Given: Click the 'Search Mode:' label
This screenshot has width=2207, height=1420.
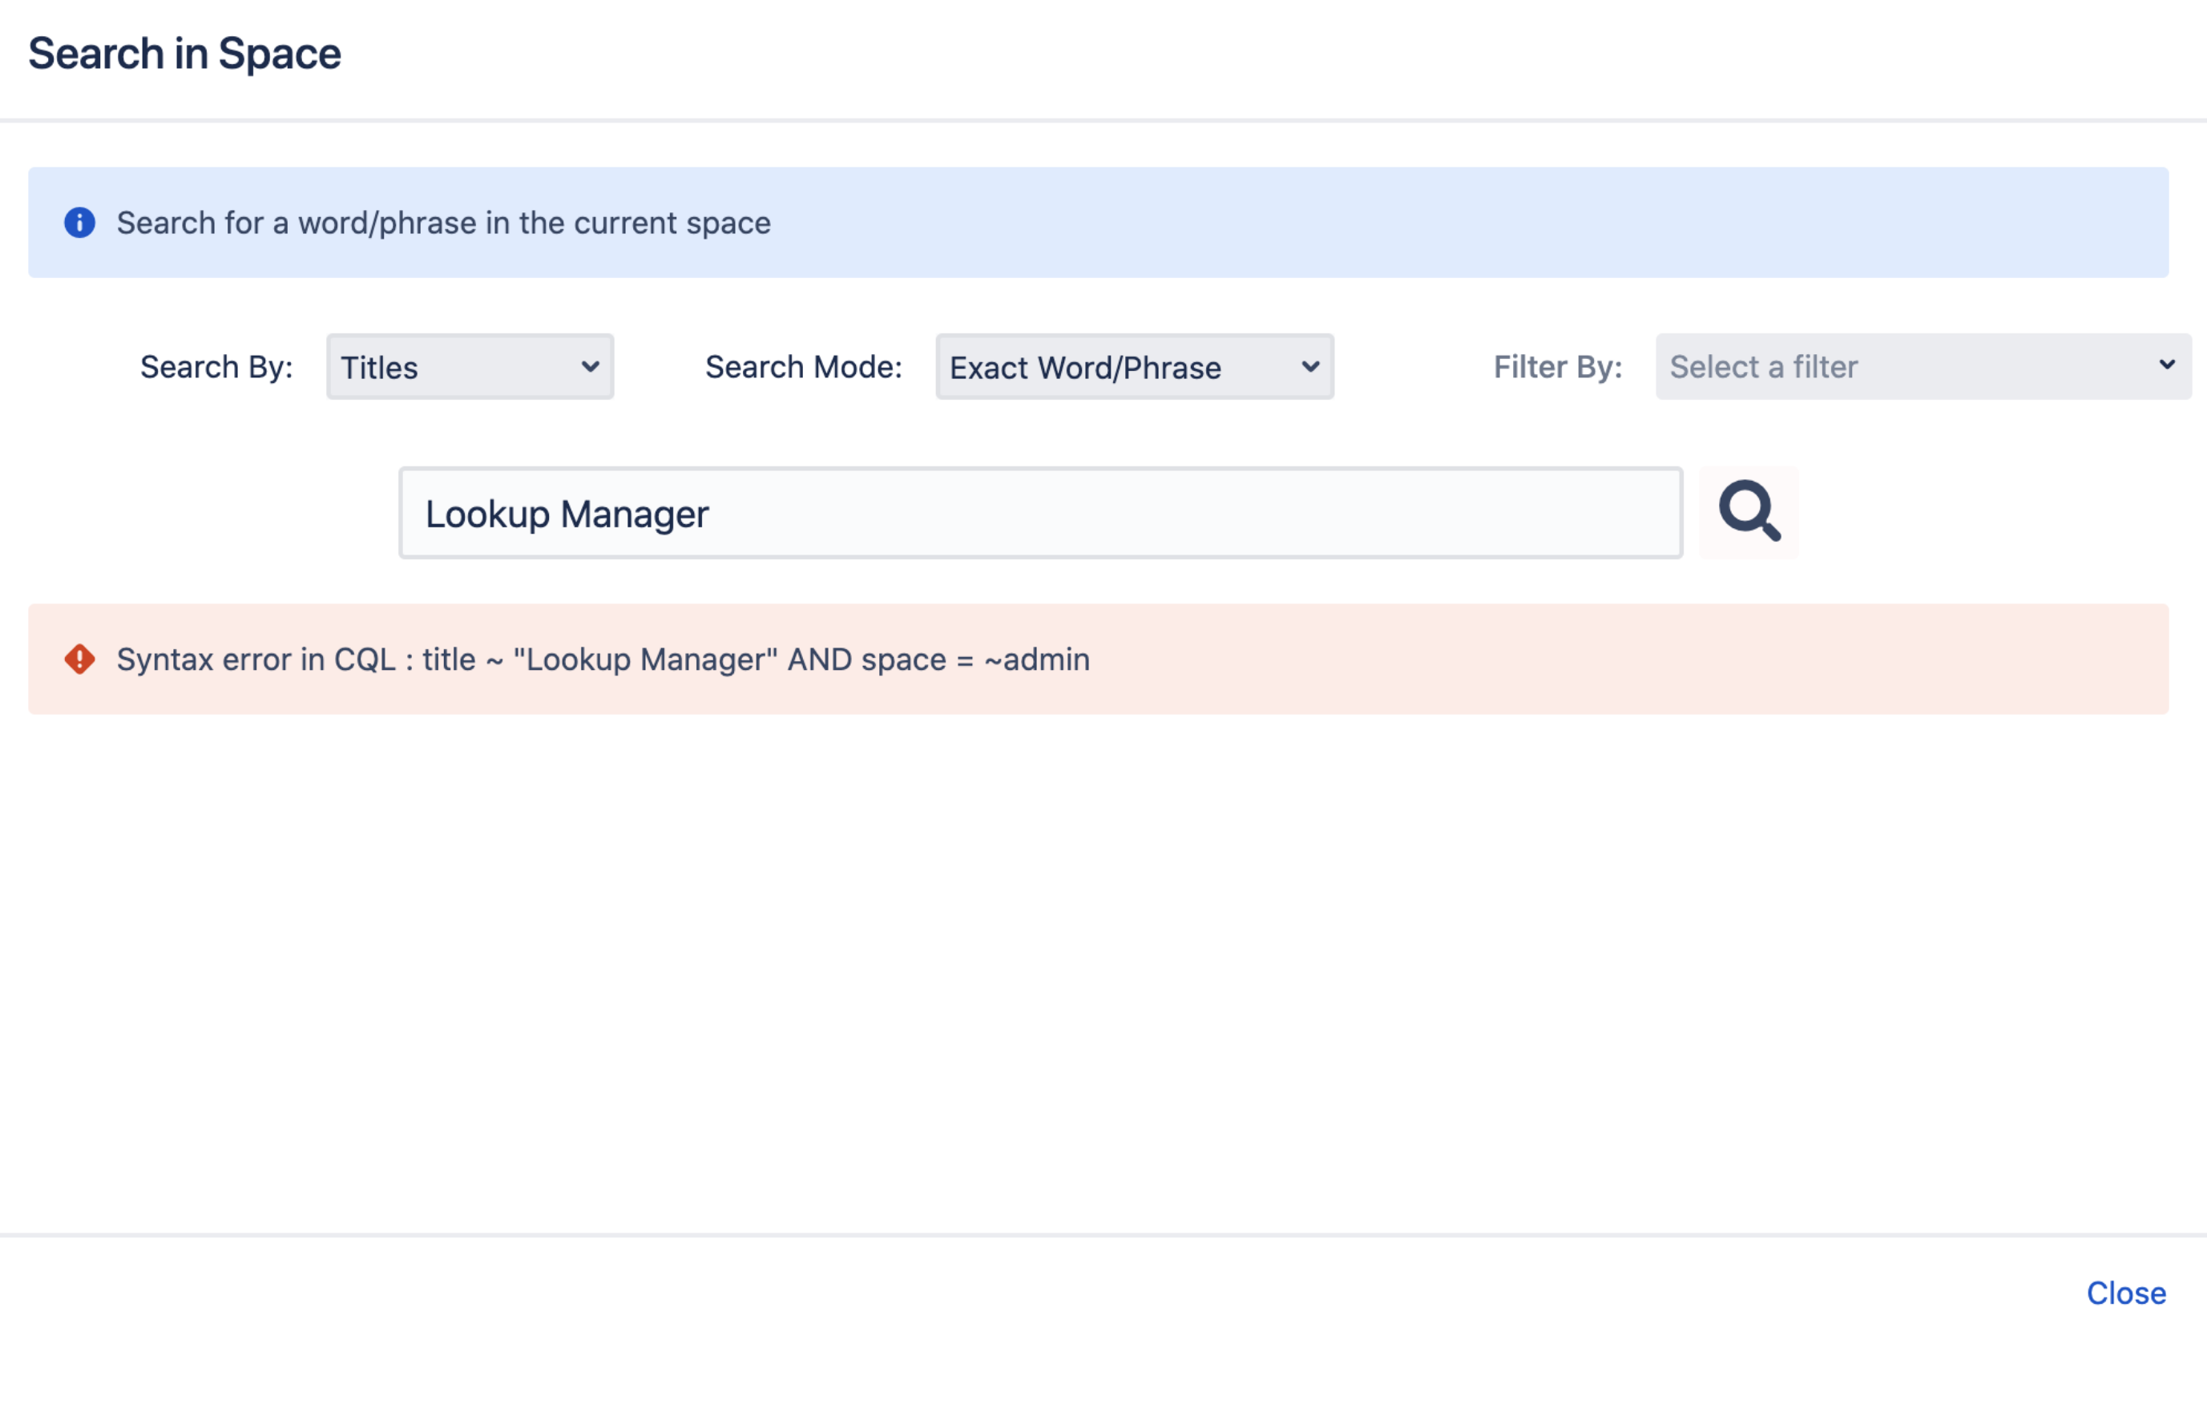Looking at the screenshot, I should click(803, 367).
